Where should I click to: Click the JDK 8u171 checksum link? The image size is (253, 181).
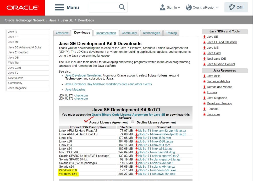coord(81,96)
